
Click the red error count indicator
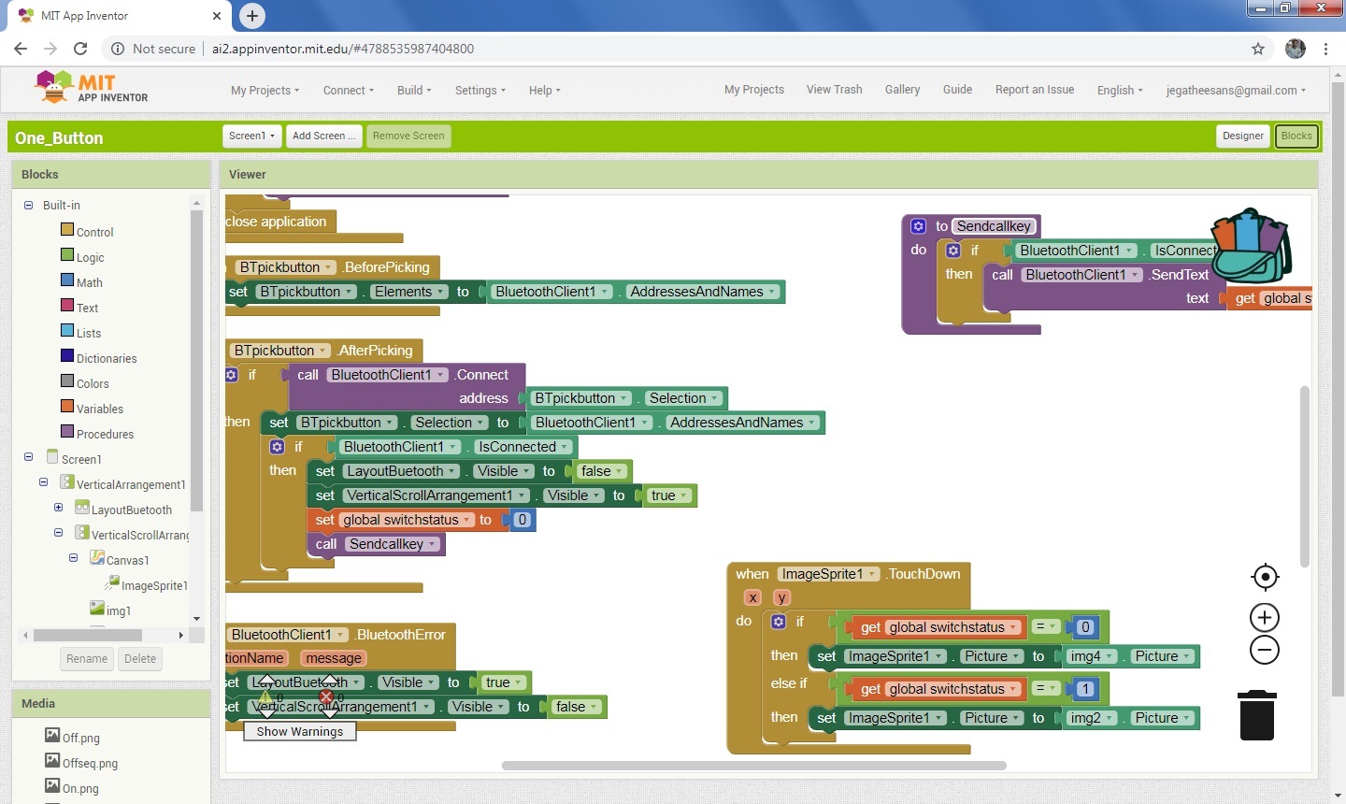tap(327, 696)
